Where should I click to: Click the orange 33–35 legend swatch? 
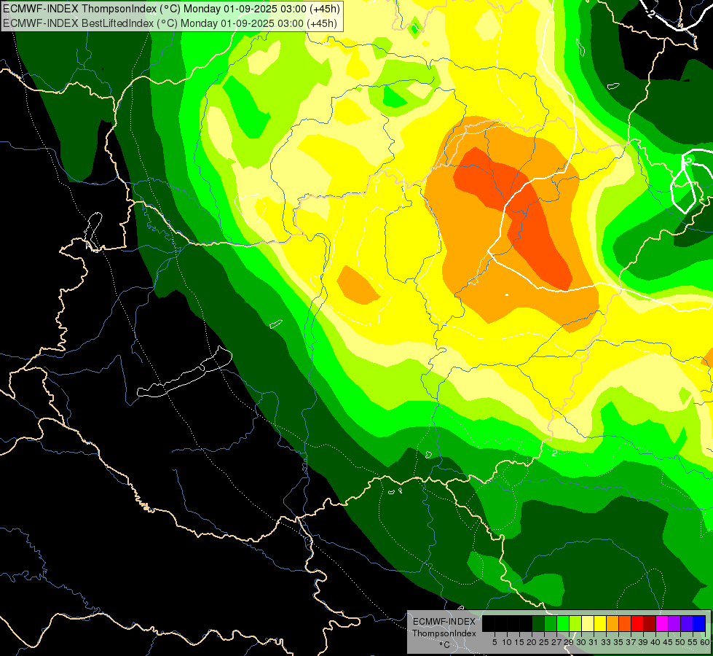(x=612, y=623)
